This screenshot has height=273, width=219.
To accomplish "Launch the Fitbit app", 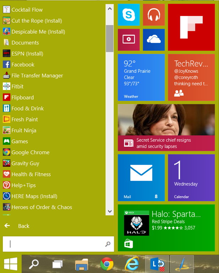I will [13, 86].
